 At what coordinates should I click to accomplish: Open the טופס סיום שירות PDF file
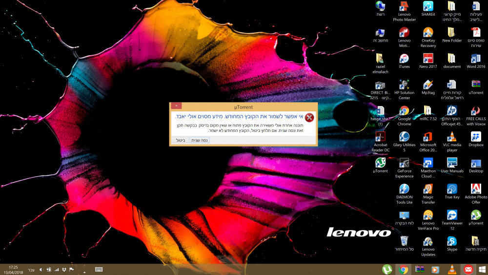pos(476,38)
